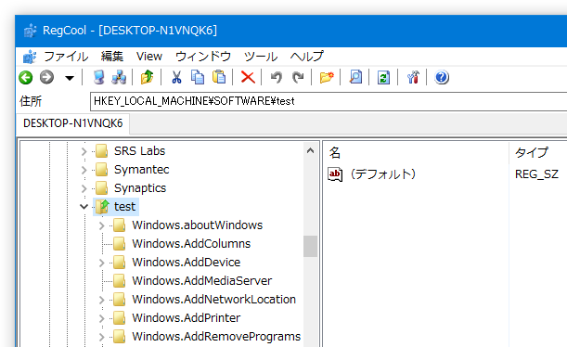Screen dimensions: 567x347
Task: Click the RegCool icon in the menu bar
Action: click(30, 57)
